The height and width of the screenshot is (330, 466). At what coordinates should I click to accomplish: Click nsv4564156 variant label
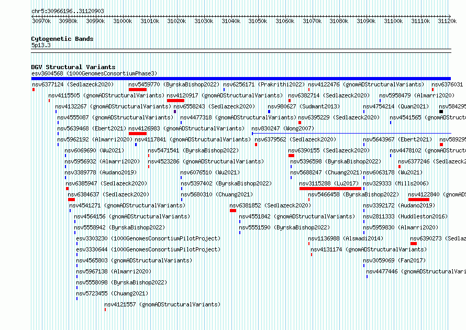coord(132,216)
